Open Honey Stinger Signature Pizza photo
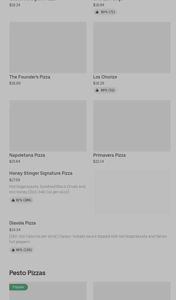This screenshot has width=176, height=300. pos(133,192)
